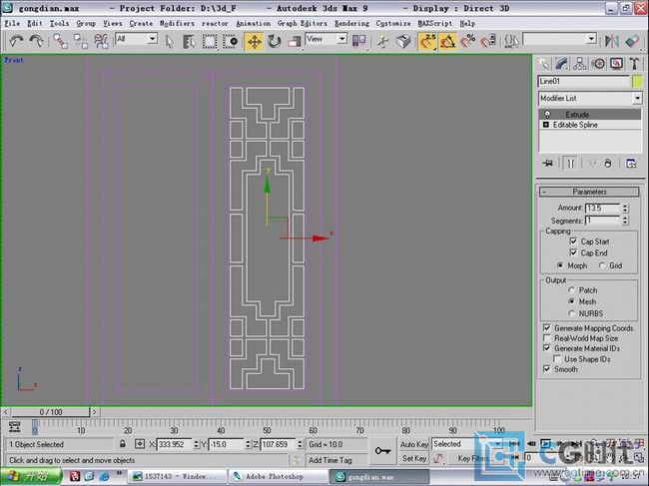Click the Unlink Selection tool
This screenshot has width=649, height=486.
(81, 41)
